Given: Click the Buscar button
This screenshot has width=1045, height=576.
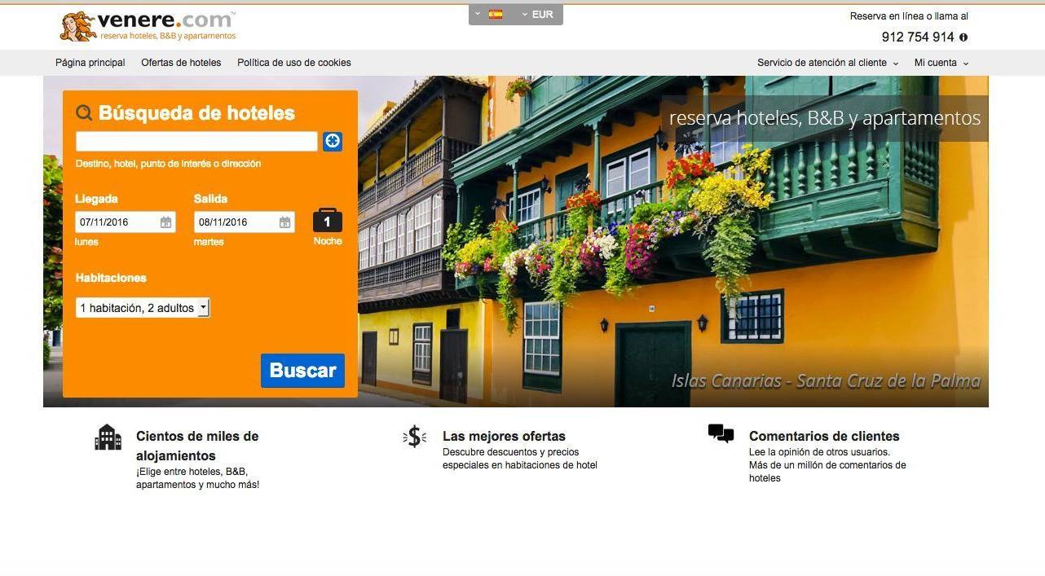Looking at the screenshot, I should 303,371.
